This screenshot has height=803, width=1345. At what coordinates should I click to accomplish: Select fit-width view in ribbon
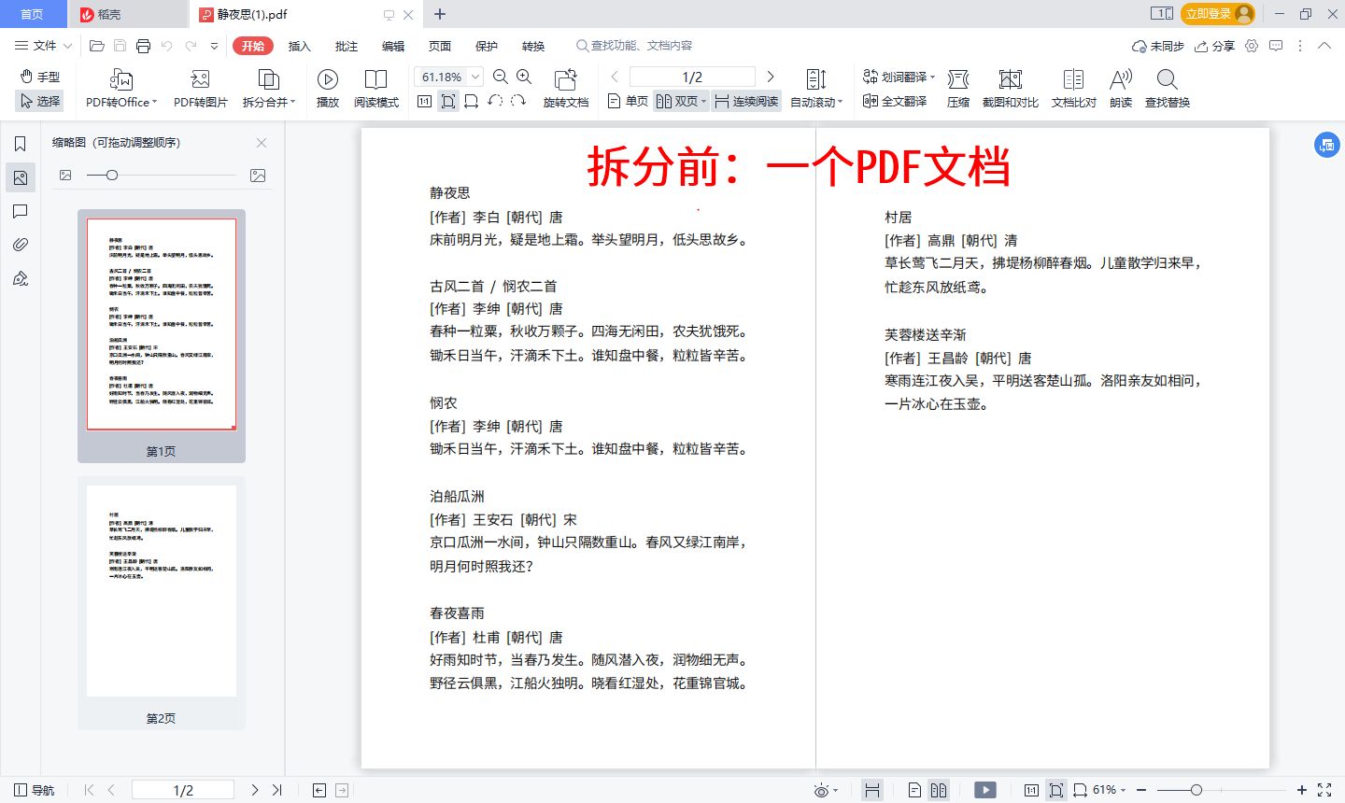tap(472, 101)
